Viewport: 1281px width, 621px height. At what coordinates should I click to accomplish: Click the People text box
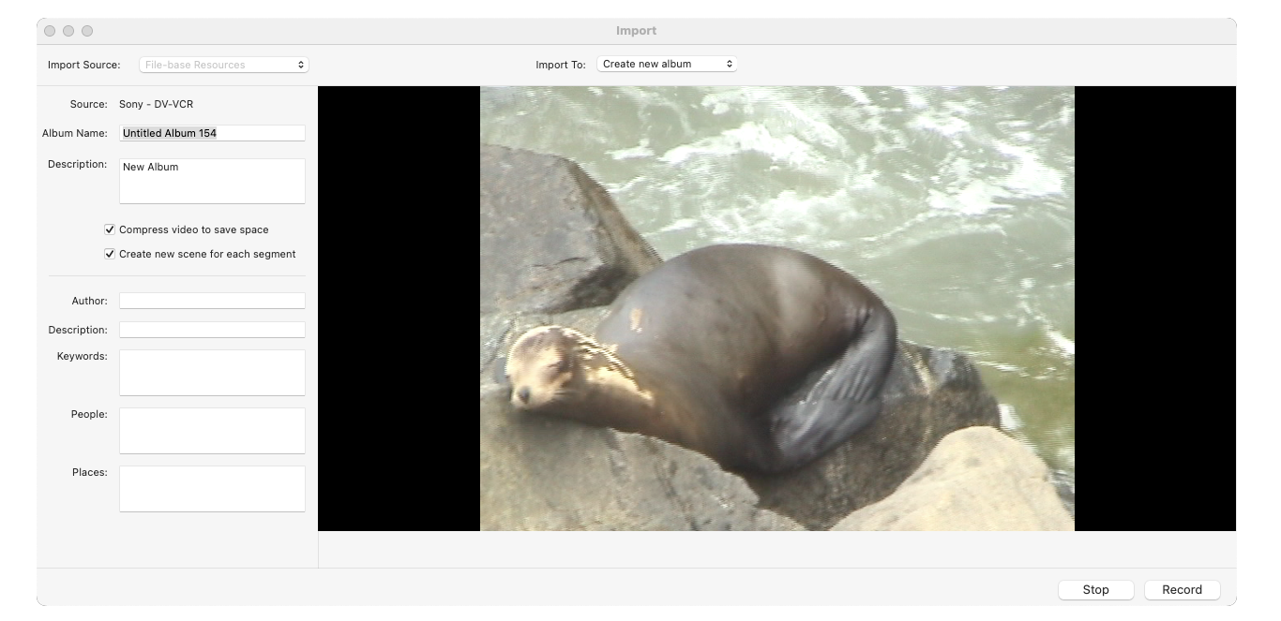[211, 430]
